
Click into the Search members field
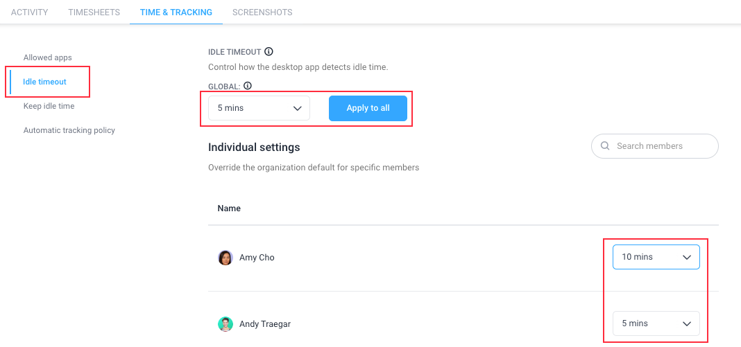click(655, 146)
